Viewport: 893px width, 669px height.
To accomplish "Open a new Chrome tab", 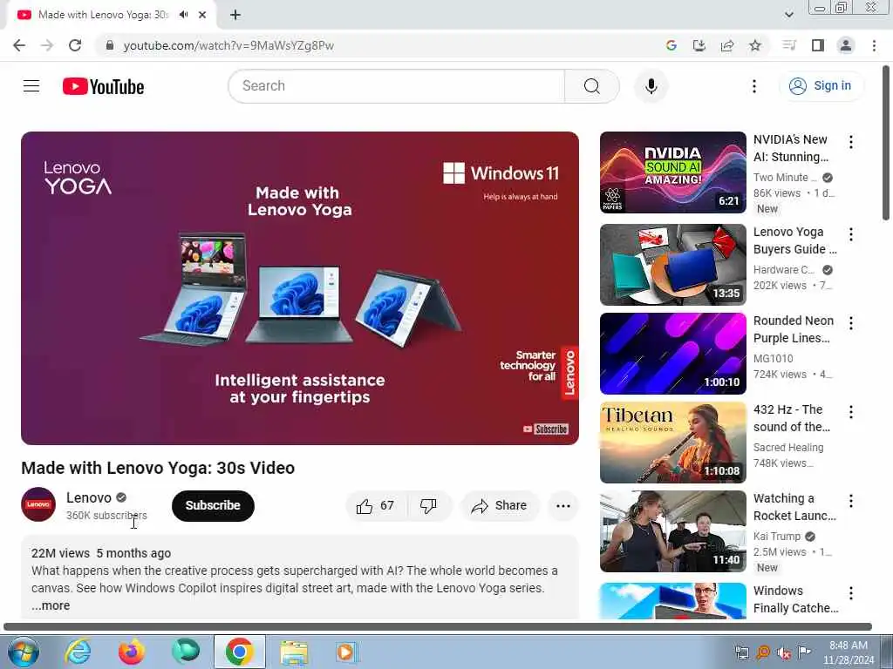I will [235, 15].
